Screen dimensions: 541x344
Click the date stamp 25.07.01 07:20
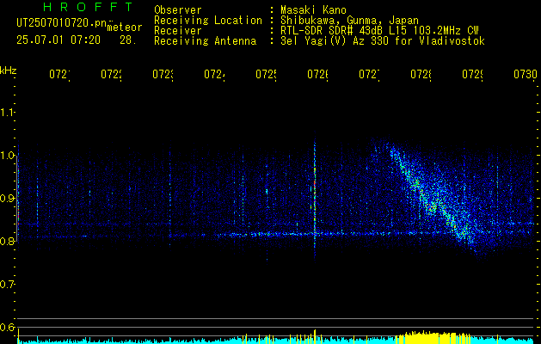click(58, 40)
